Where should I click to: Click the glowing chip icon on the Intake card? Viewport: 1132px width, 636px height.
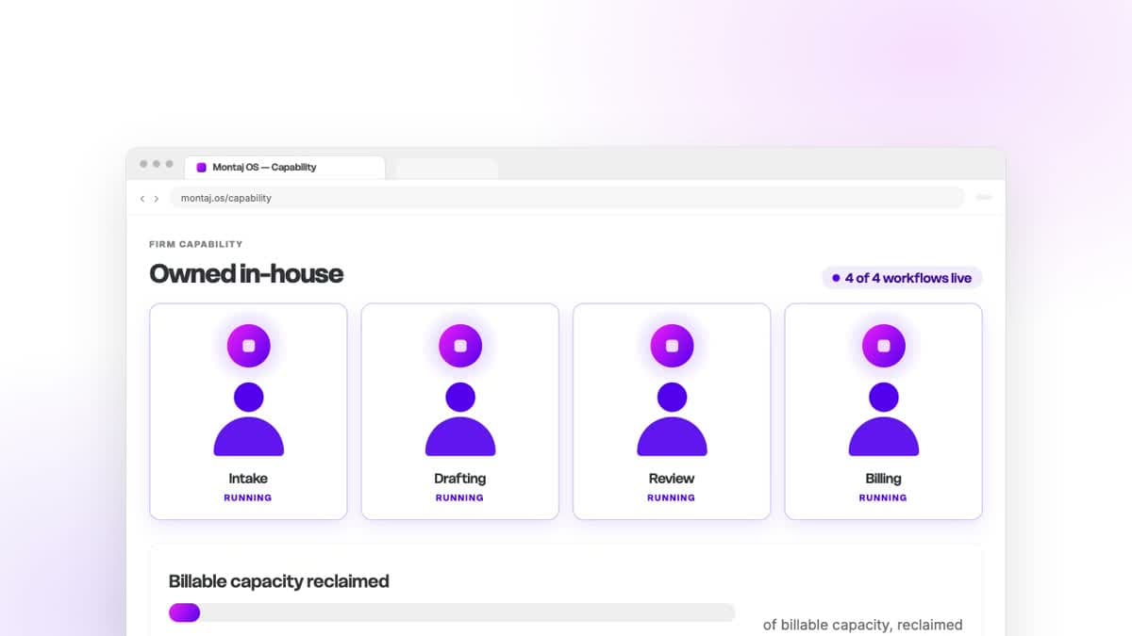(x=249, y=346)
